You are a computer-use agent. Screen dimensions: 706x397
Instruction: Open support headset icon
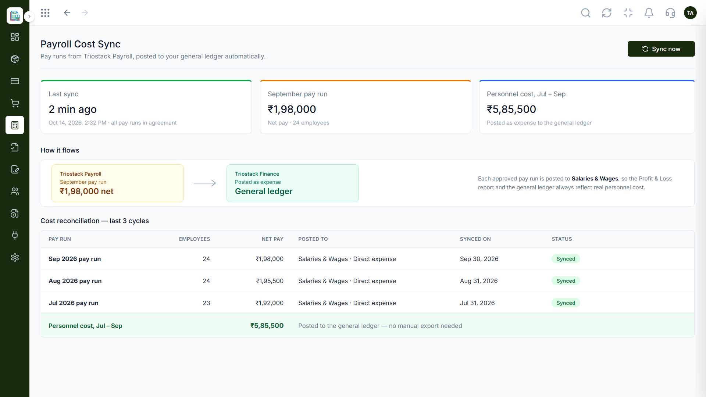670,13
